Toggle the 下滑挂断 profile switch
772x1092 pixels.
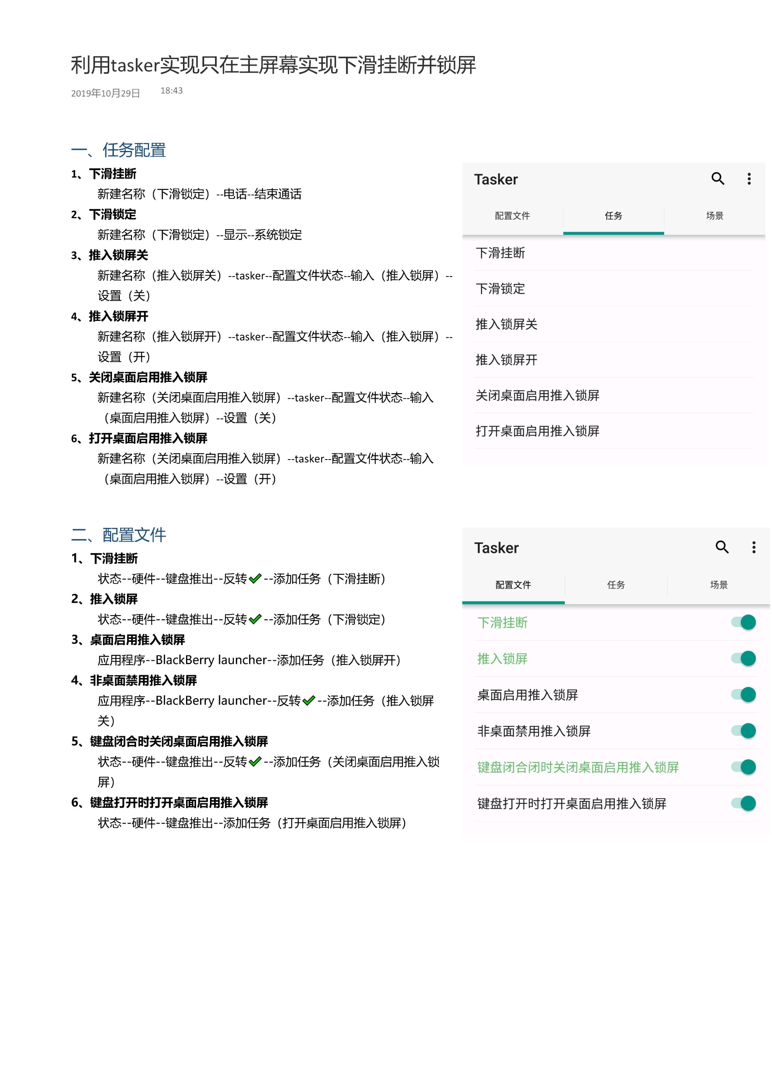pos(745,622)
